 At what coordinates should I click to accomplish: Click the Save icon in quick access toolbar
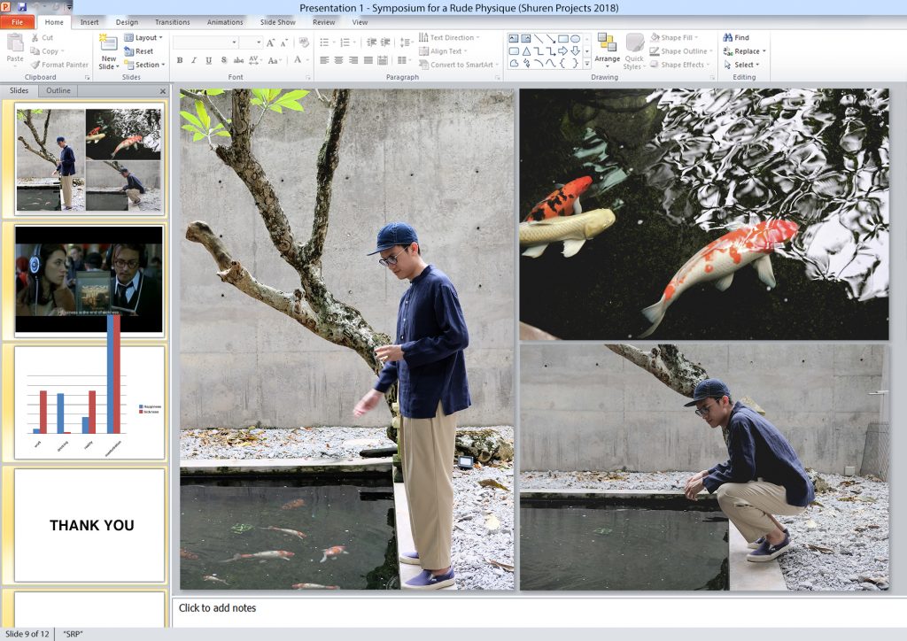22,7
